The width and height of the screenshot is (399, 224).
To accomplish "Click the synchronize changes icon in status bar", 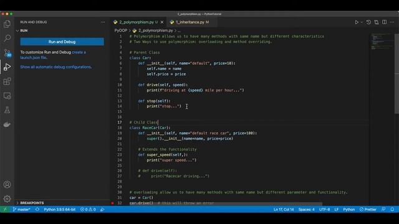I will (x=37, y=210).
